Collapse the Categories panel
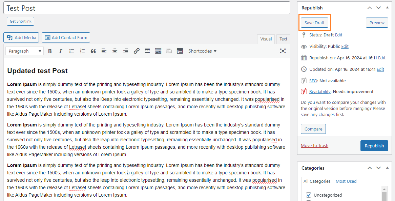This screenshot has height=201, width=395. point(387,168)
